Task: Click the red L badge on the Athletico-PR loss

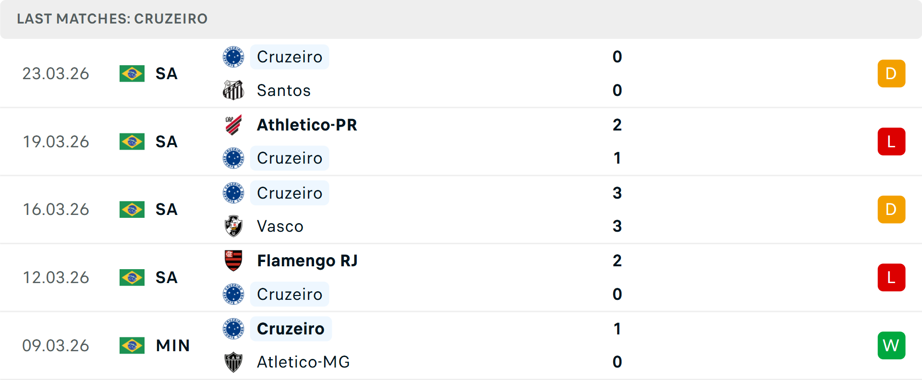Action: coord(891,141)
